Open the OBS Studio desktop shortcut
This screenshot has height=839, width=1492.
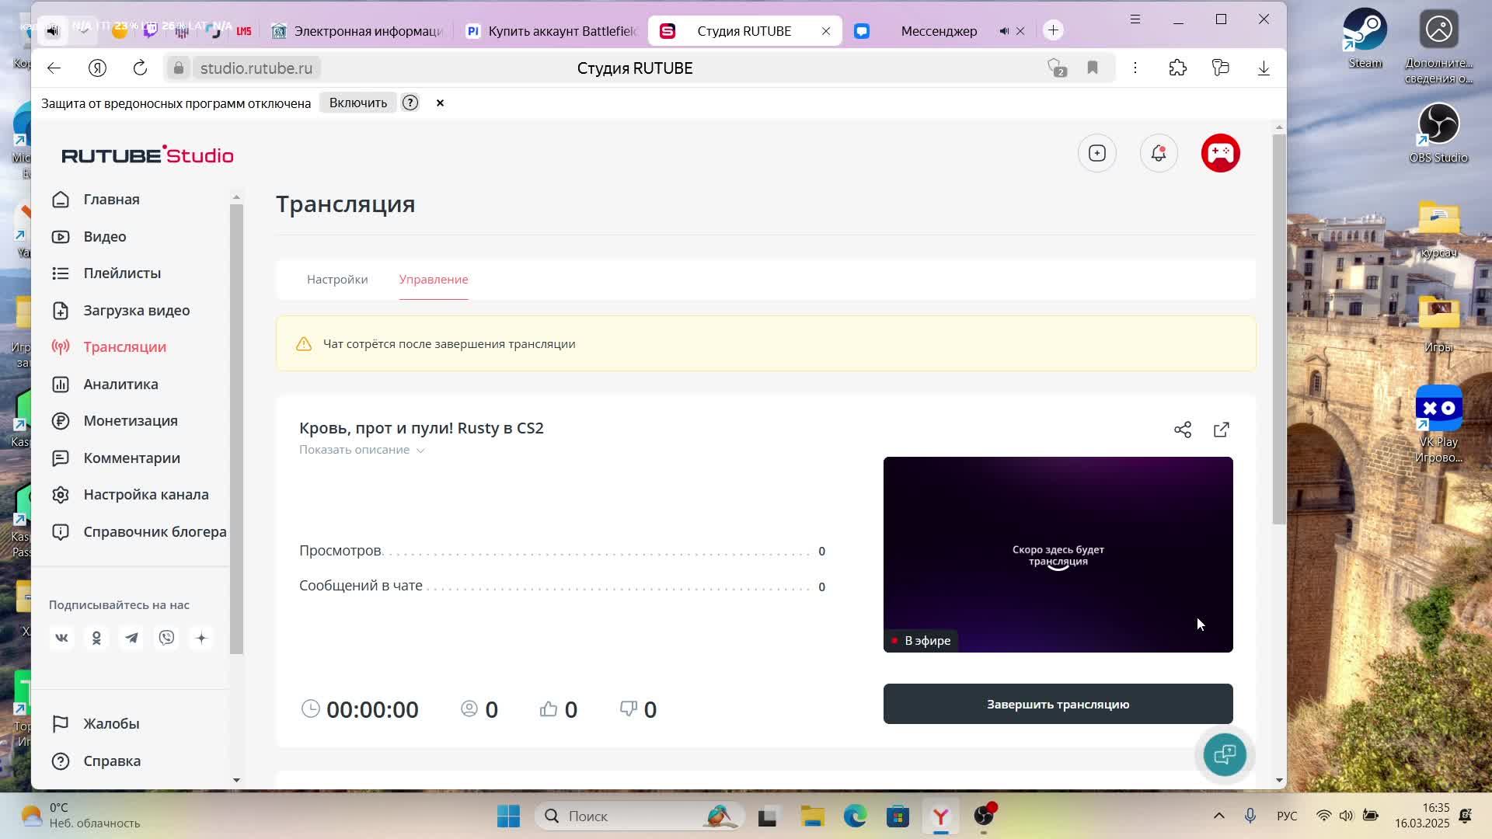[1438, 134]
